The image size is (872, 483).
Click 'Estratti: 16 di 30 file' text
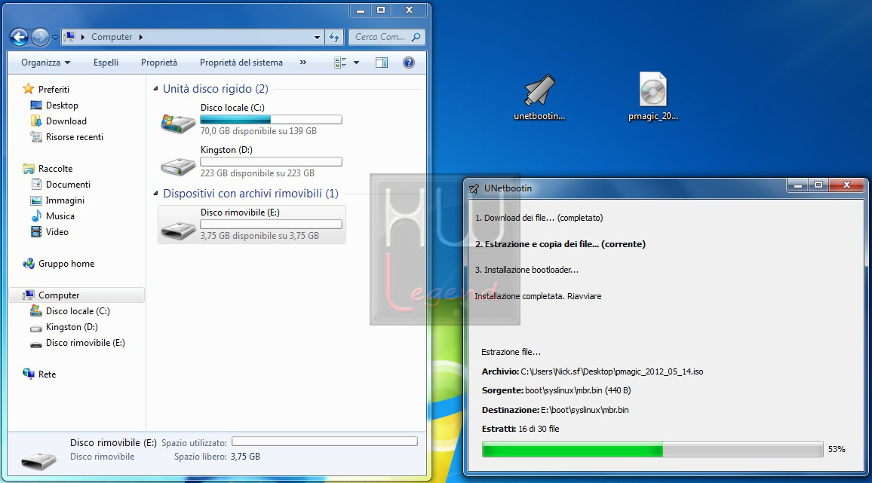520,429
